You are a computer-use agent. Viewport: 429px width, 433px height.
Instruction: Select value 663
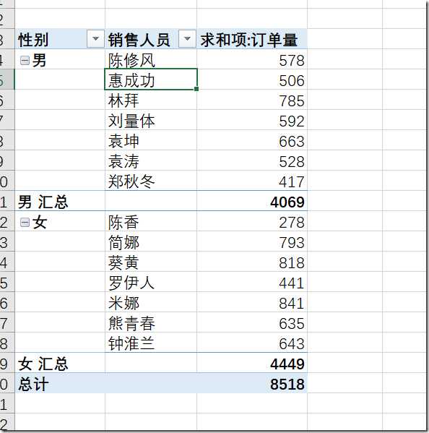pyautogui.click(x=292, y=142)
